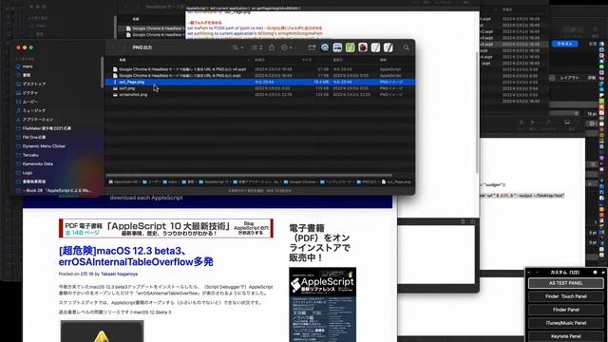Image resolution: width=608 pixels, height=342 pixels.
Task: Open the macOS 12.3 beta3 article headline link
Action: click(136, 256)
